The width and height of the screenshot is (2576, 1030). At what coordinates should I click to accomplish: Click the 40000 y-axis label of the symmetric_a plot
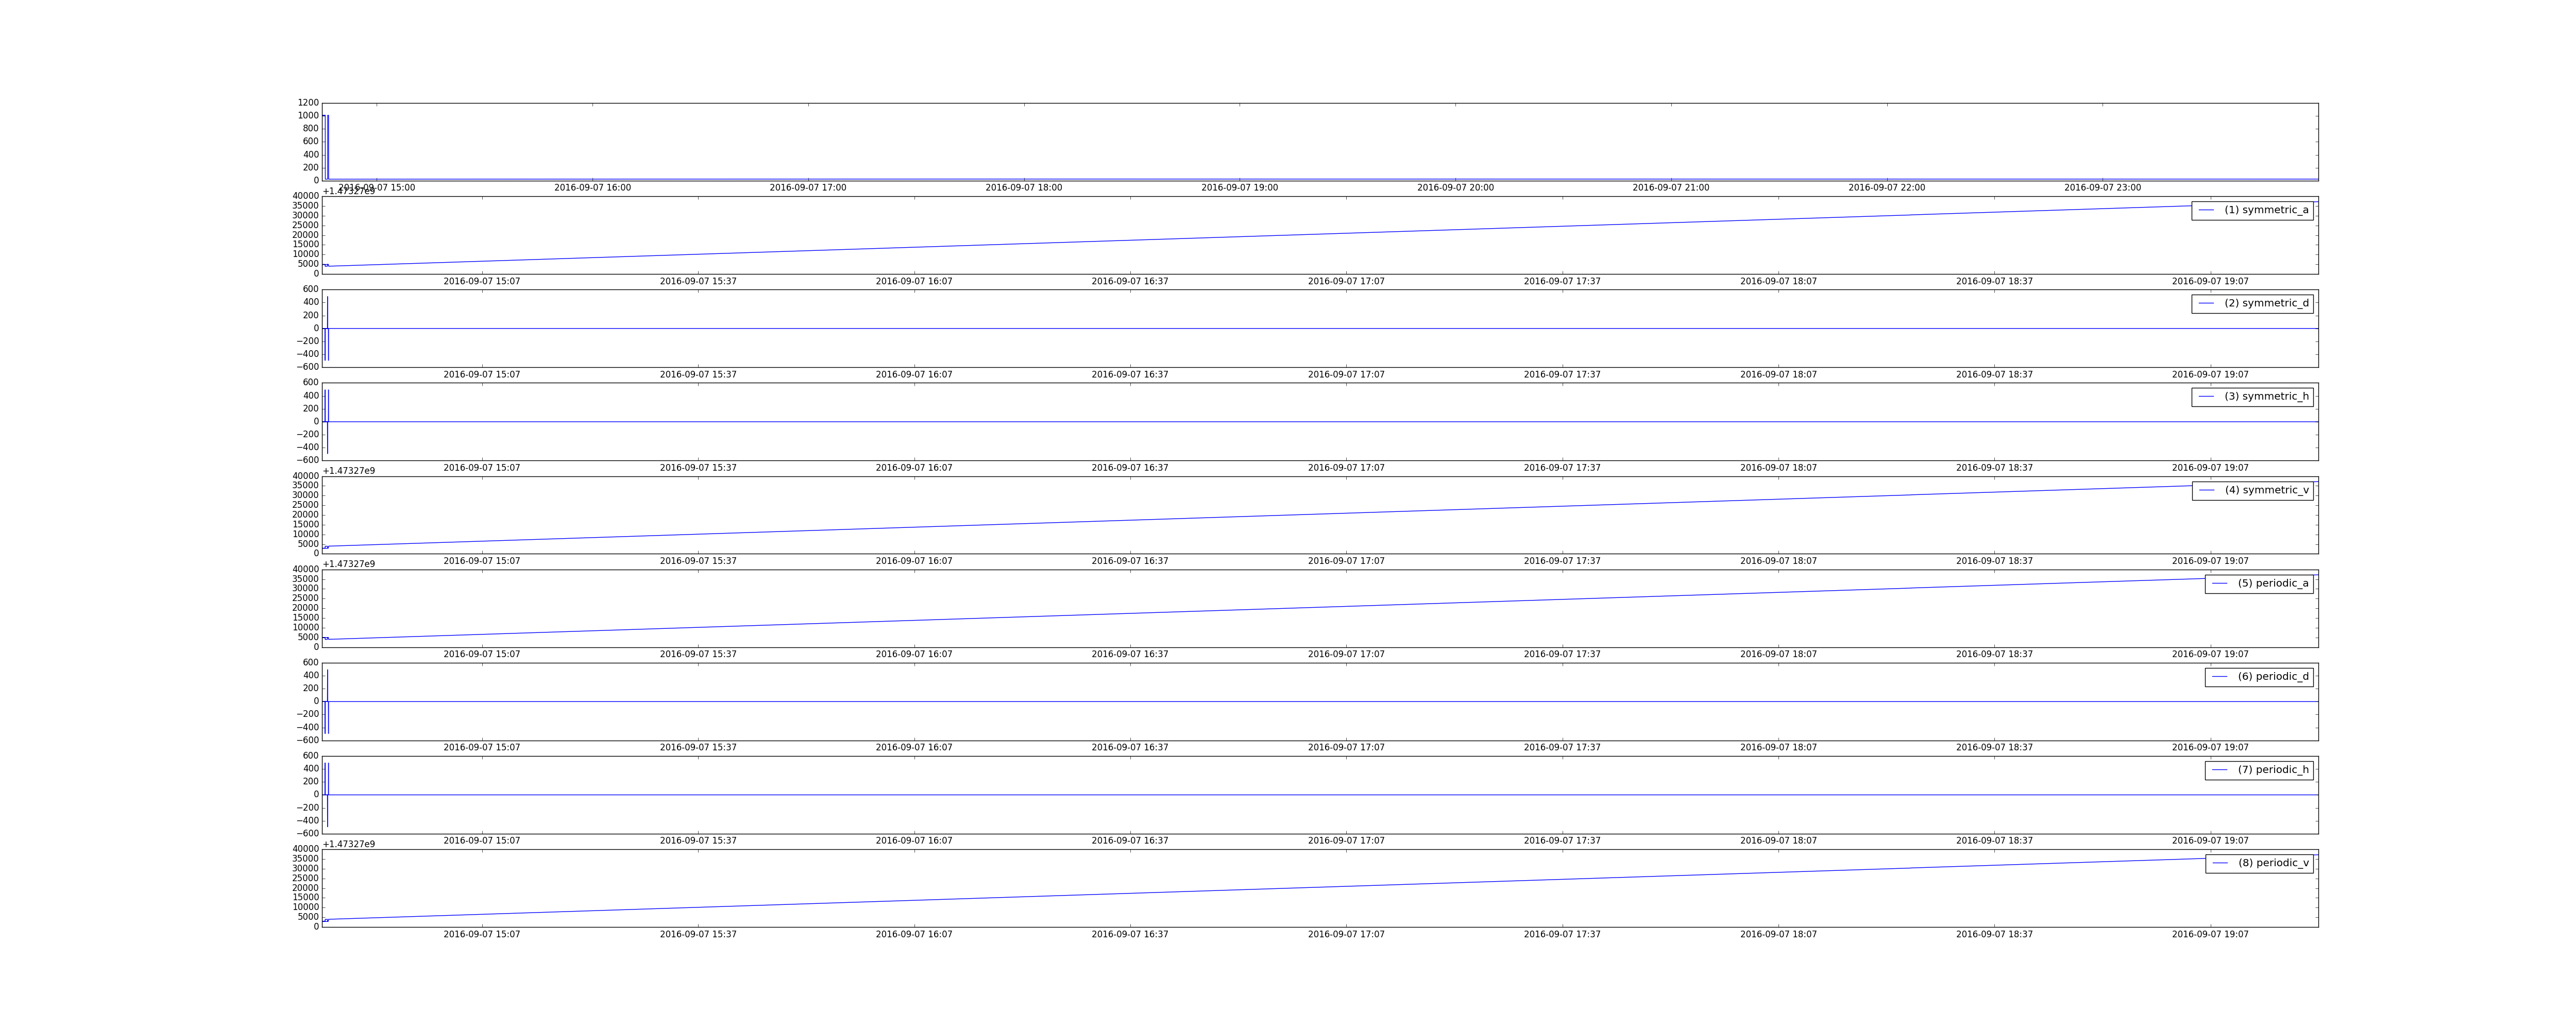pos(305,196)
